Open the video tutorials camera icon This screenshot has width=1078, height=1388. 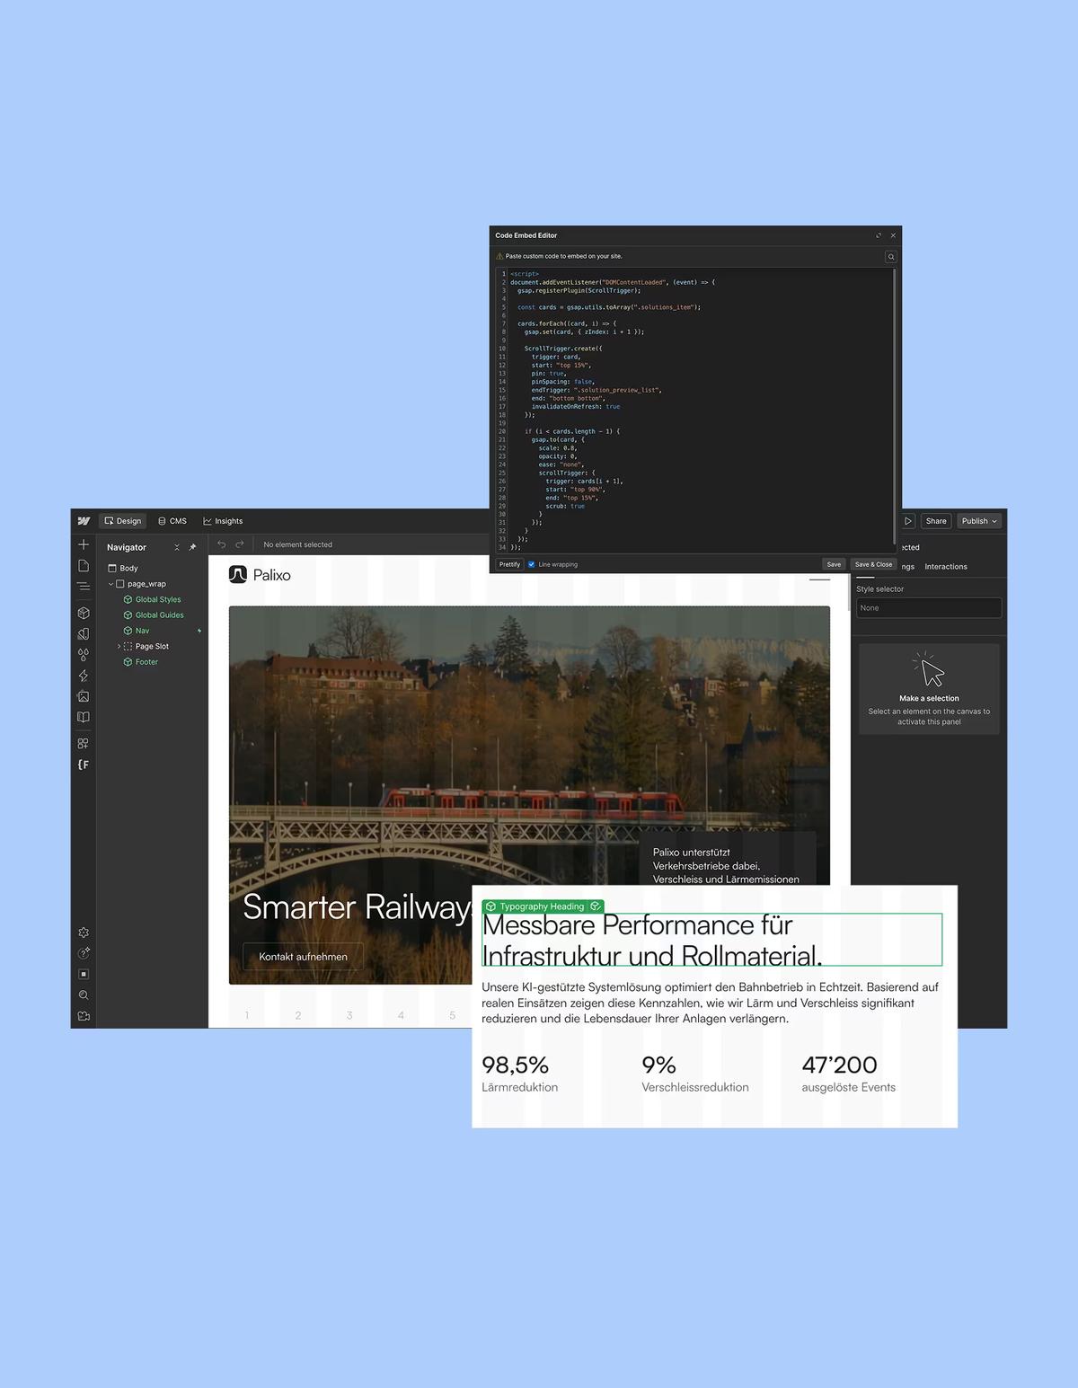pyautogui.click(x=84, y=1016)
